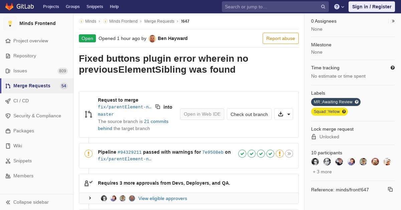Open Project overview in sidebar
The height and width of the screenshot is (210, 401).
pyautogui.click(x=37, y=41)
